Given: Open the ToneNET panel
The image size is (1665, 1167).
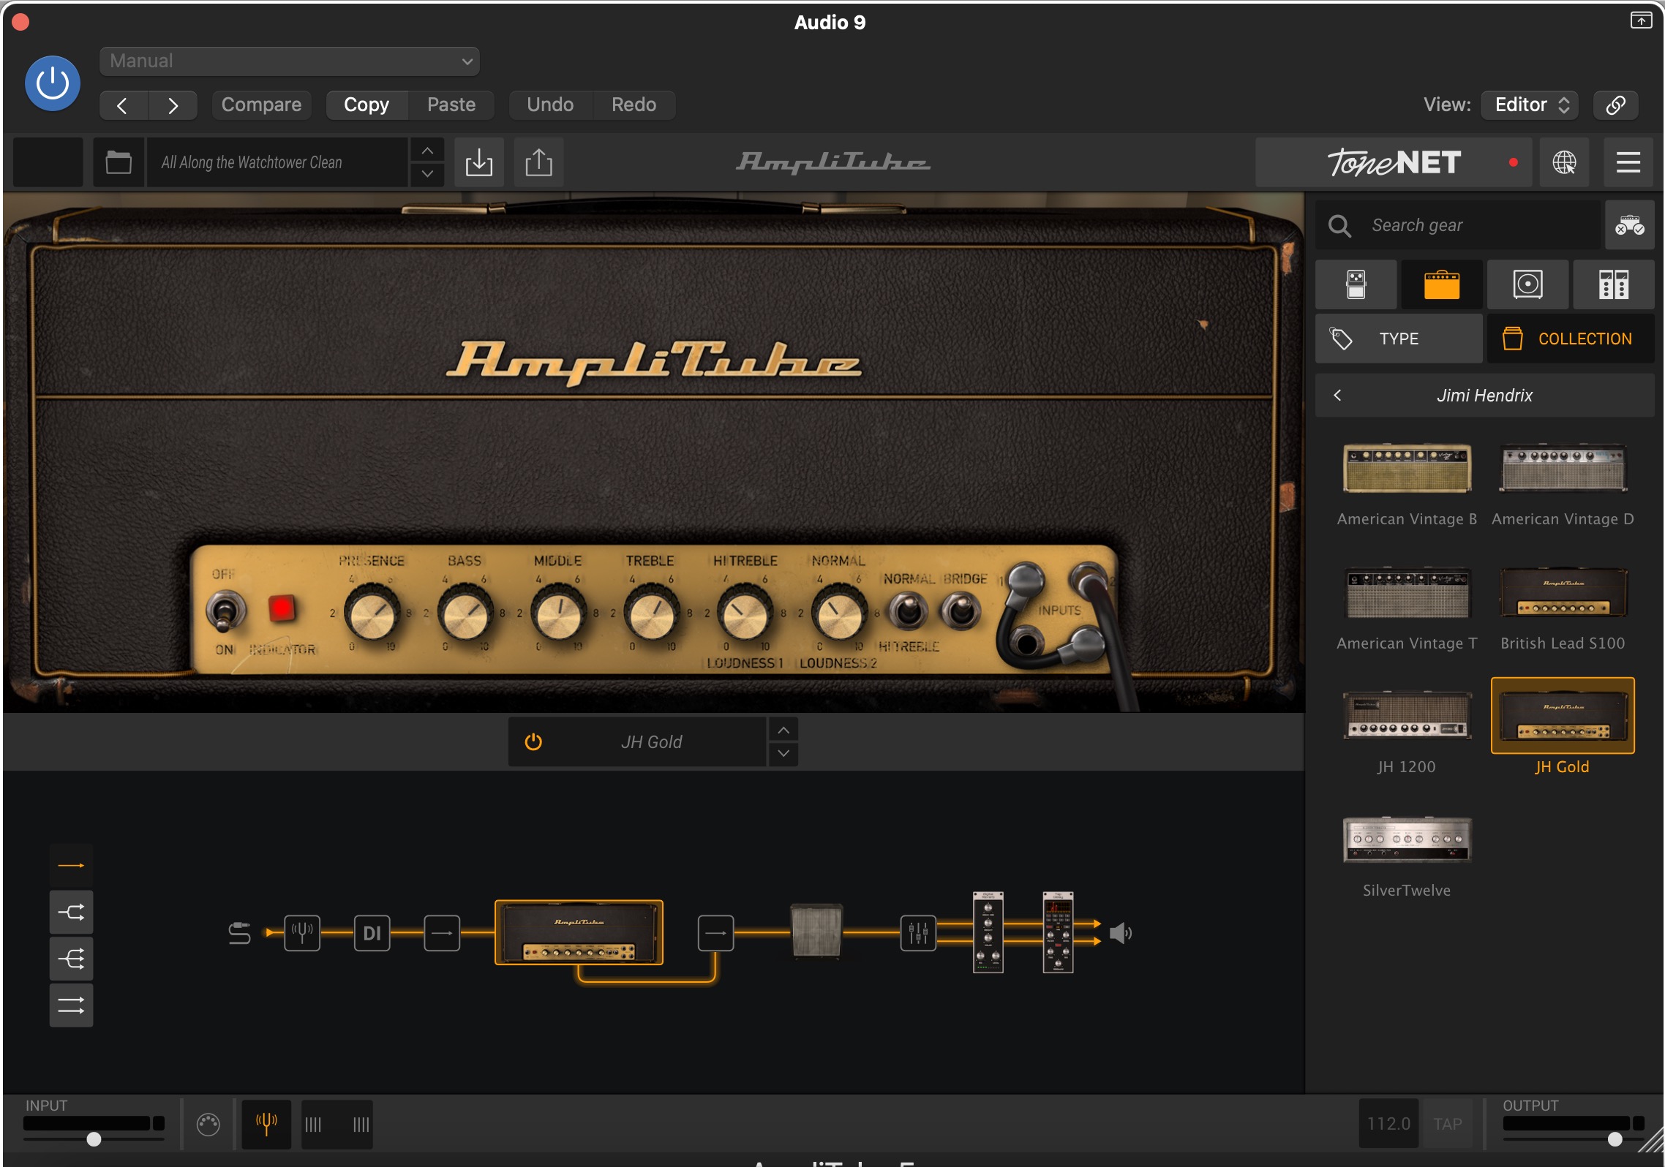Looking at the screenshot, I should click(x=1394, y=162).
